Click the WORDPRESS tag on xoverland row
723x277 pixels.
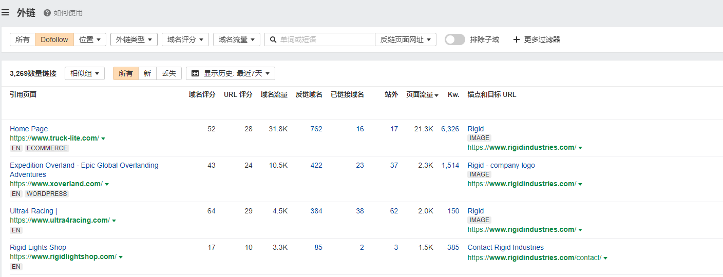pos(47,194)
